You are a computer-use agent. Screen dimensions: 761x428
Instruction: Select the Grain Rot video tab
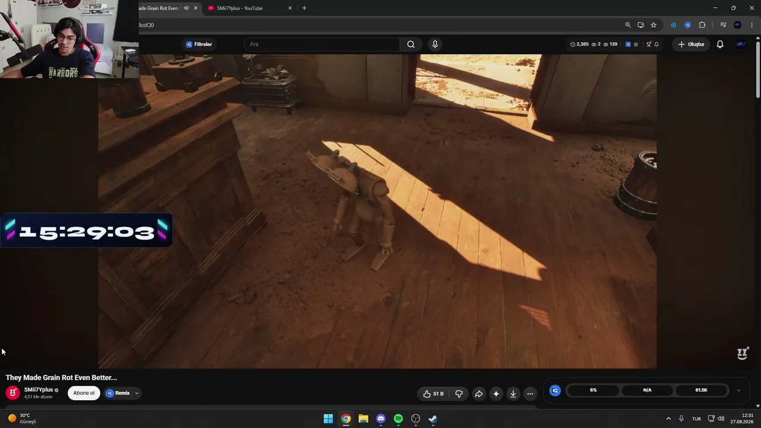pos(158,8)
